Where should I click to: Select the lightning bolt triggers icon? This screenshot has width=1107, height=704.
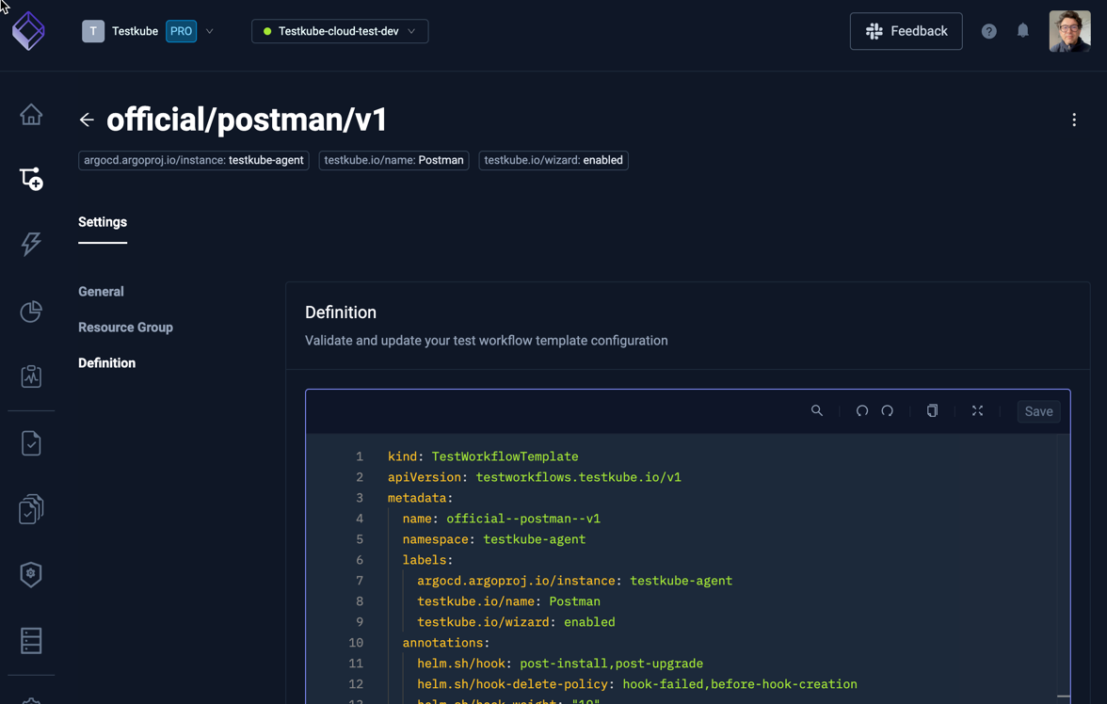[x=31, y=244]
